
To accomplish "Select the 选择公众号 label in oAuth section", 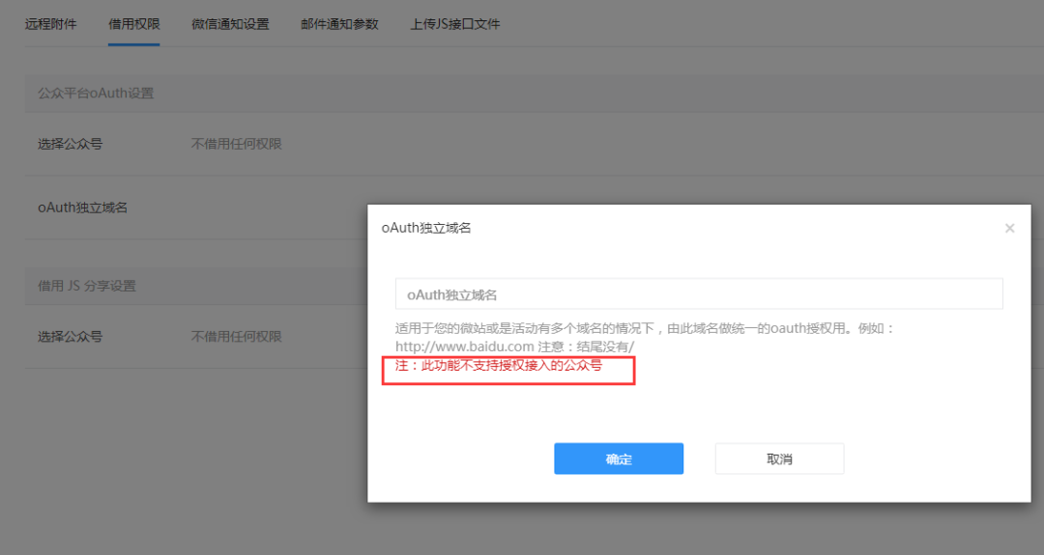I will pos(71,144).
